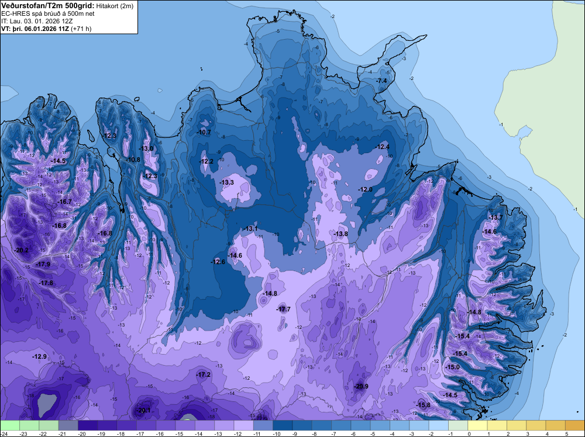Click the -10.7 temperature value
Viewport: 585px width, 437px height.
click(204, 132)
